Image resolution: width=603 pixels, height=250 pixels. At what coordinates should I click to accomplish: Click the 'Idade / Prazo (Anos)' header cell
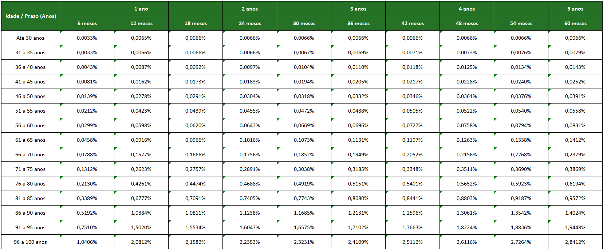31,16
